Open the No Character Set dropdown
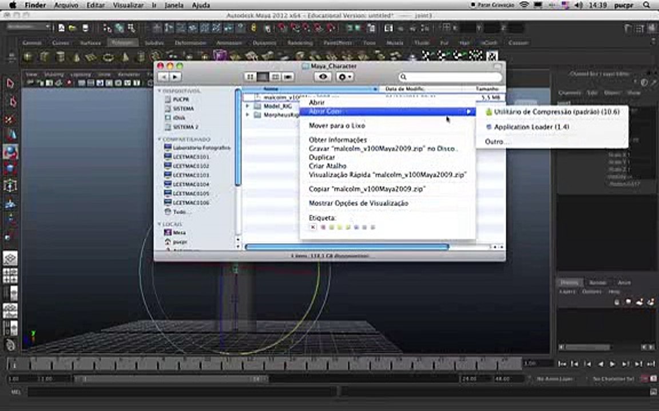Screen dimensions: 659x411 [x=613, y=378]
